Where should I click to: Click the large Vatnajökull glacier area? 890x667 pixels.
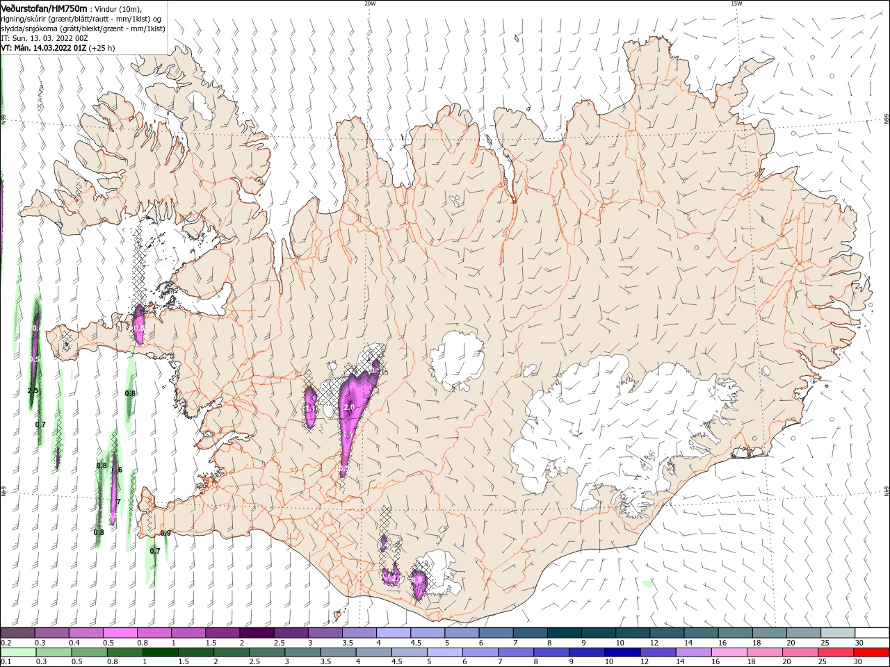pos(612,424)
